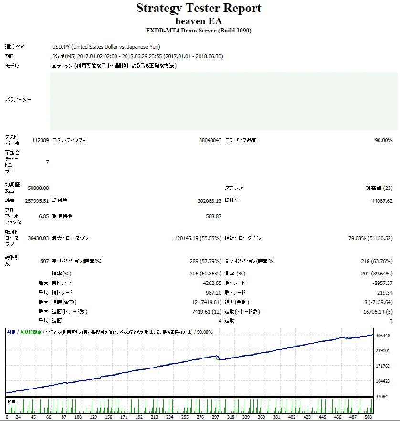Image resolution: width=400 pixels, height=421 pixels.
Task: Click net profit value 257995.51
Action: point(37,201)
